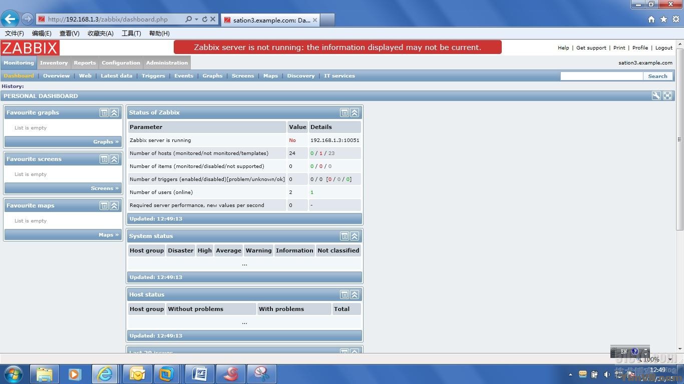Collapse the Status of Zabbix widget

[355, 112]
